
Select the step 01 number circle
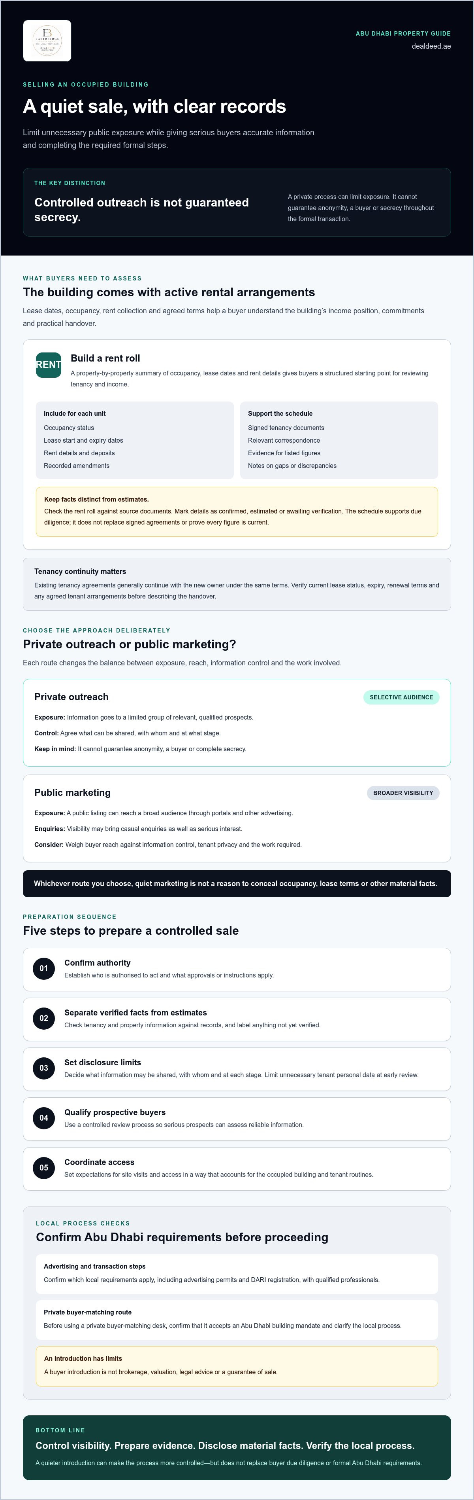coord(43,968)
